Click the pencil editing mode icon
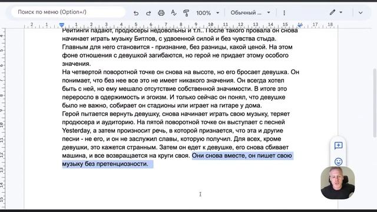Image resolution: width=377 pixels, height=212 pixels. [332, 12]
